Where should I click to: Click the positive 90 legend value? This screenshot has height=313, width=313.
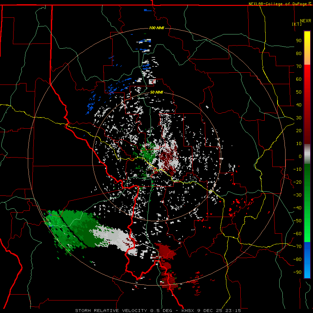tap(299, 41)
